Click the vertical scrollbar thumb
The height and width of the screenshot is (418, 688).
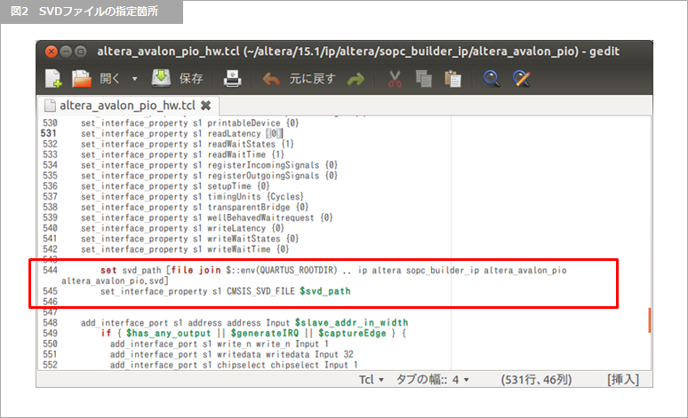click(x=648, y=319)
